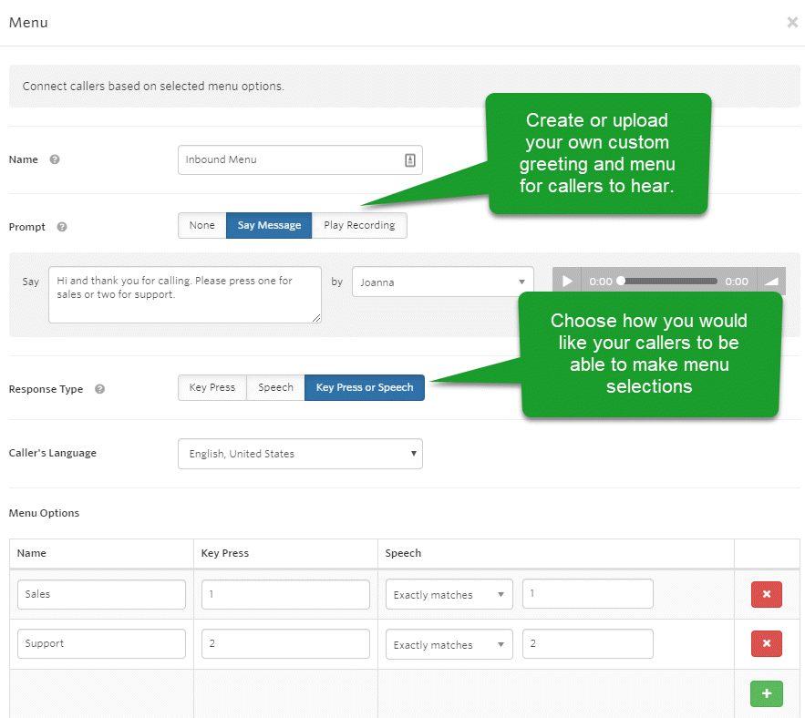Click the Key Press column header

pyautogui.click(x=225, y=553)
